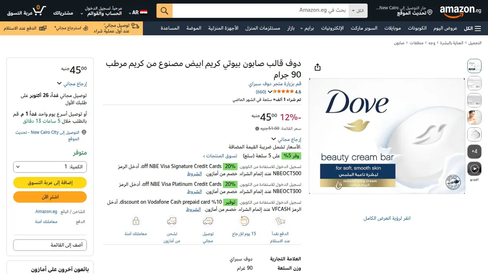This screenshot has width=488, height=274.
Task: Open الكوبونات in navigation bar
Action: tap(417, 28)
